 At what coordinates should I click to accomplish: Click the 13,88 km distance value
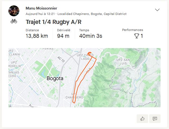(x=37, y=36)
